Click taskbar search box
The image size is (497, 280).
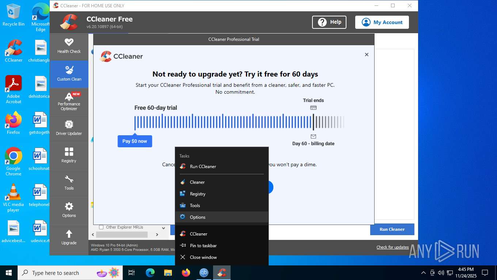[70, 273]
